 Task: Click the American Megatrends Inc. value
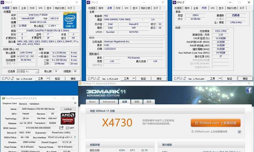point(133,41)
